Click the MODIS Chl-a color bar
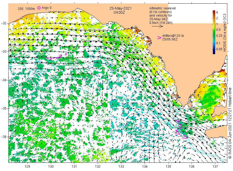The image size is (233, 171). pos(214,32)
